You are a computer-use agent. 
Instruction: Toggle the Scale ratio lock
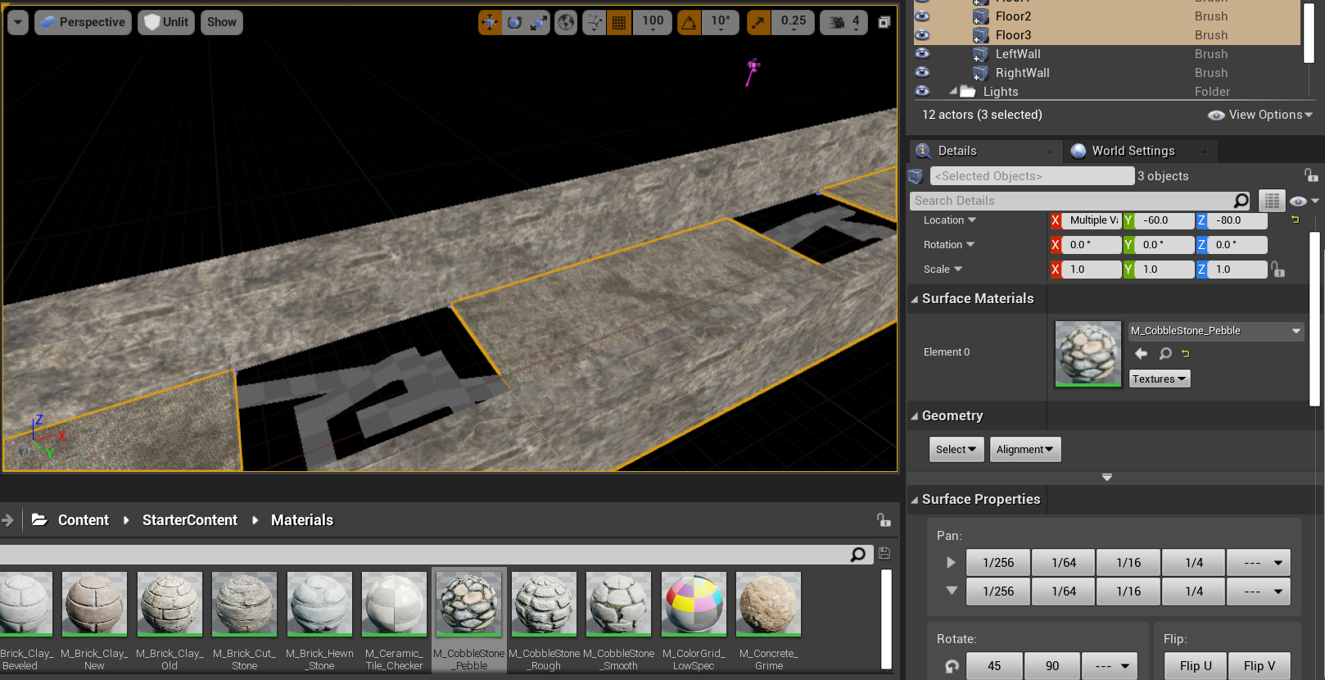coord(1278,269)
